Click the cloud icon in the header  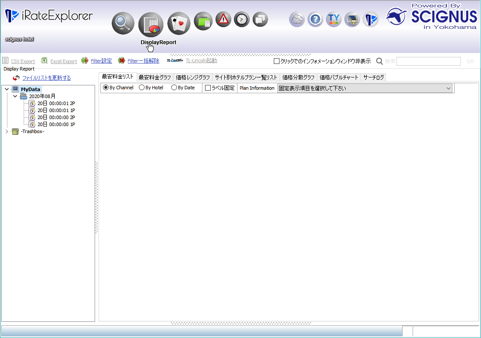coord(297,19)
